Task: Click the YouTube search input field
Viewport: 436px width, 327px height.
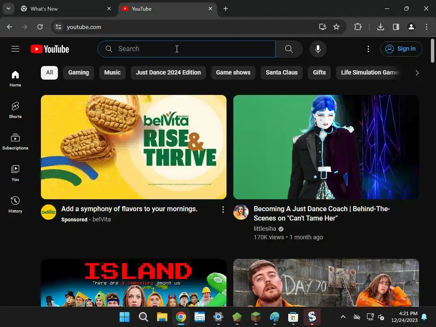Action: point(186,49)
